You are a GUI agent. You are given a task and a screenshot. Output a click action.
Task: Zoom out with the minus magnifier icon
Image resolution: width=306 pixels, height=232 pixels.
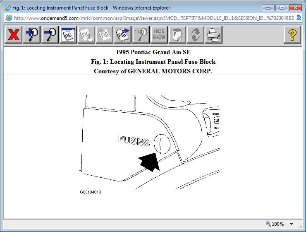(50, 35)
